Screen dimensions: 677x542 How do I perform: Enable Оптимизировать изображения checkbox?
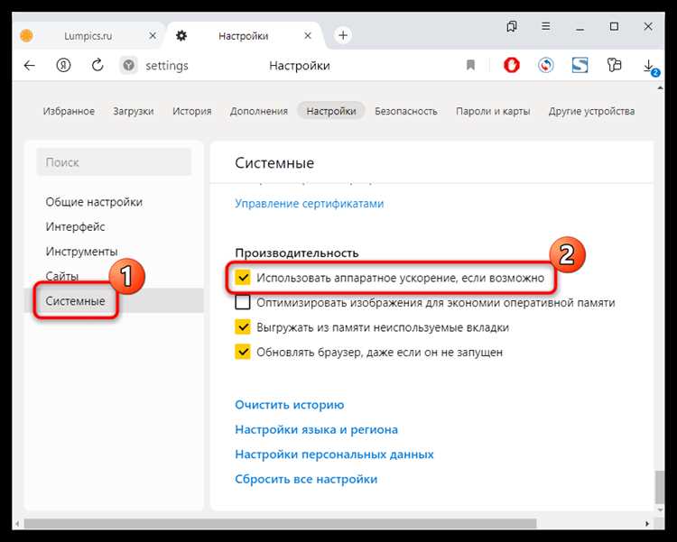243,302
